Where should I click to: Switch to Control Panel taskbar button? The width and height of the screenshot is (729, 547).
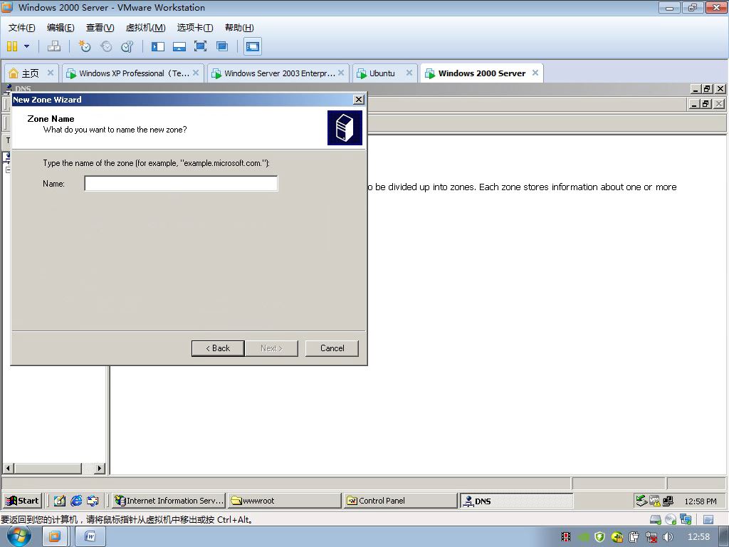pyautogui.click(x=401, y=501)
